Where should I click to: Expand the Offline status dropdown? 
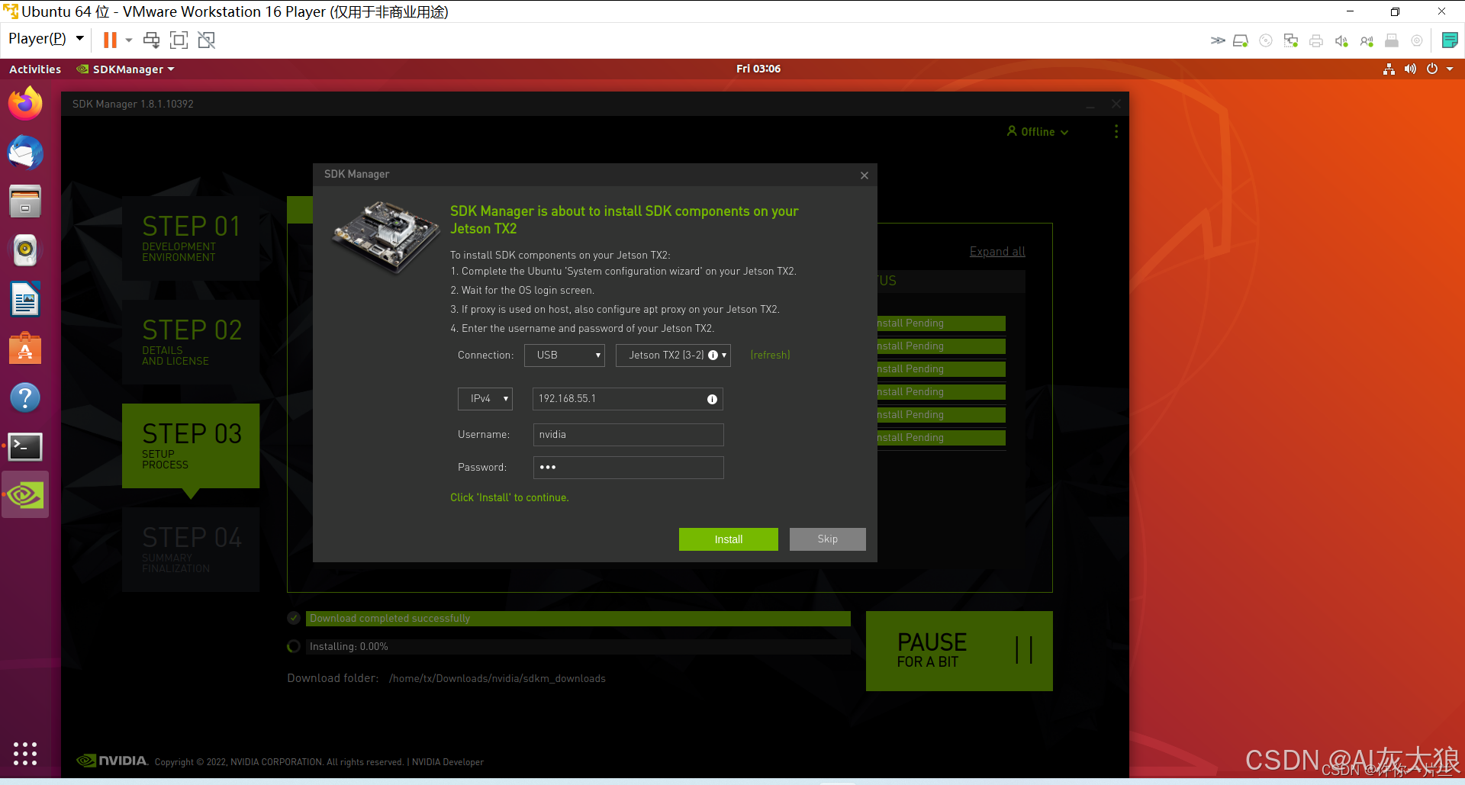click(x=1037, y=131)
